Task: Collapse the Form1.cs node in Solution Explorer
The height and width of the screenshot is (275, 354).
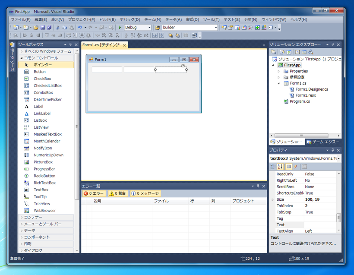Action: click(x=278, y=83)
